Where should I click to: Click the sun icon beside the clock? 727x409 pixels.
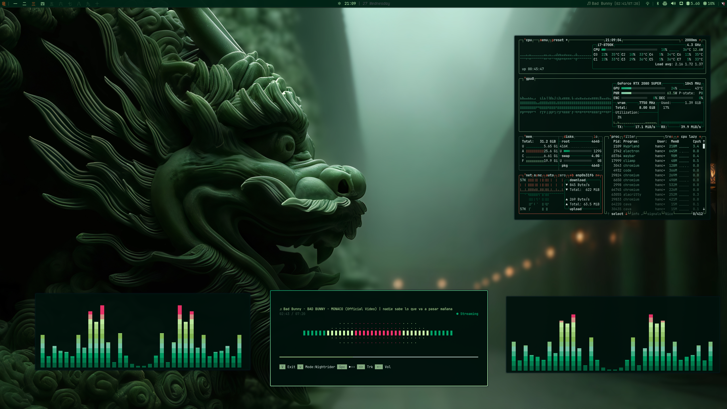tap(339, 4)
